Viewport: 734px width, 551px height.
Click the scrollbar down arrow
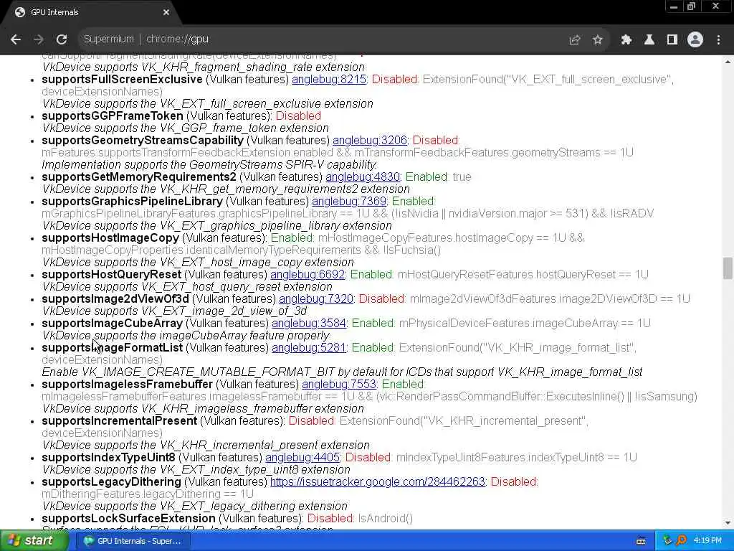[x=728, y=523]
